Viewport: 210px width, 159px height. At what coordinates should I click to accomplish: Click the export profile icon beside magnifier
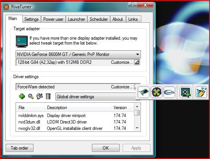tap(39, 96)
